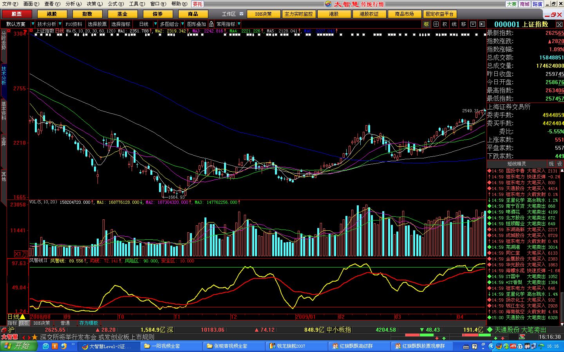Click the 商品市场 button
564x352 pixels.
tap(404, 14)
